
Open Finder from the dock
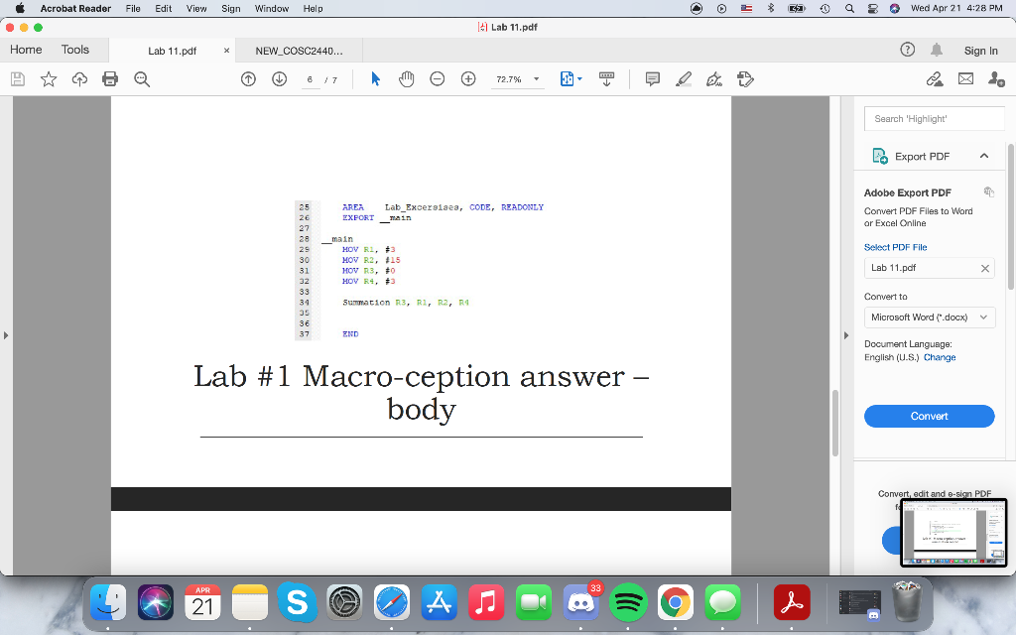pos(108,602)
